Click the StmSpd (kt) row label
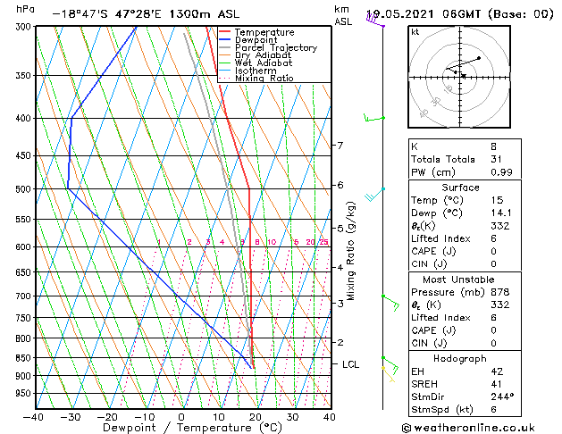This screenshot has width=562, height=434. click(442, 410)
